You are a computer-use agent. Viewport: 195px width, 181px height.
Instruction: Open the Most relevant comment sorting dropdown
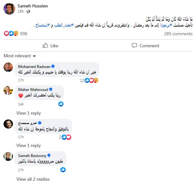point(19,56)
